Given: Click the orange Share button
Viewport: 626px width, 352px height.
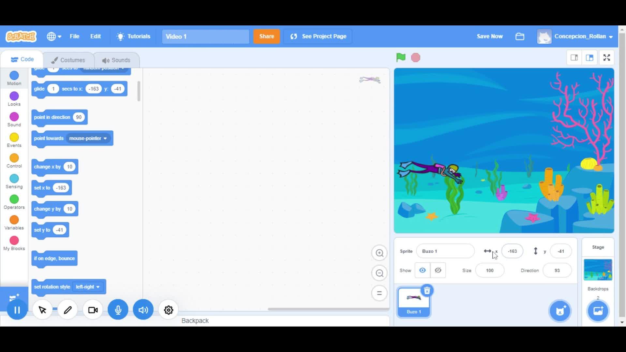Looking at the screenshot, I should pyautogui.click(x=266, y=37).
